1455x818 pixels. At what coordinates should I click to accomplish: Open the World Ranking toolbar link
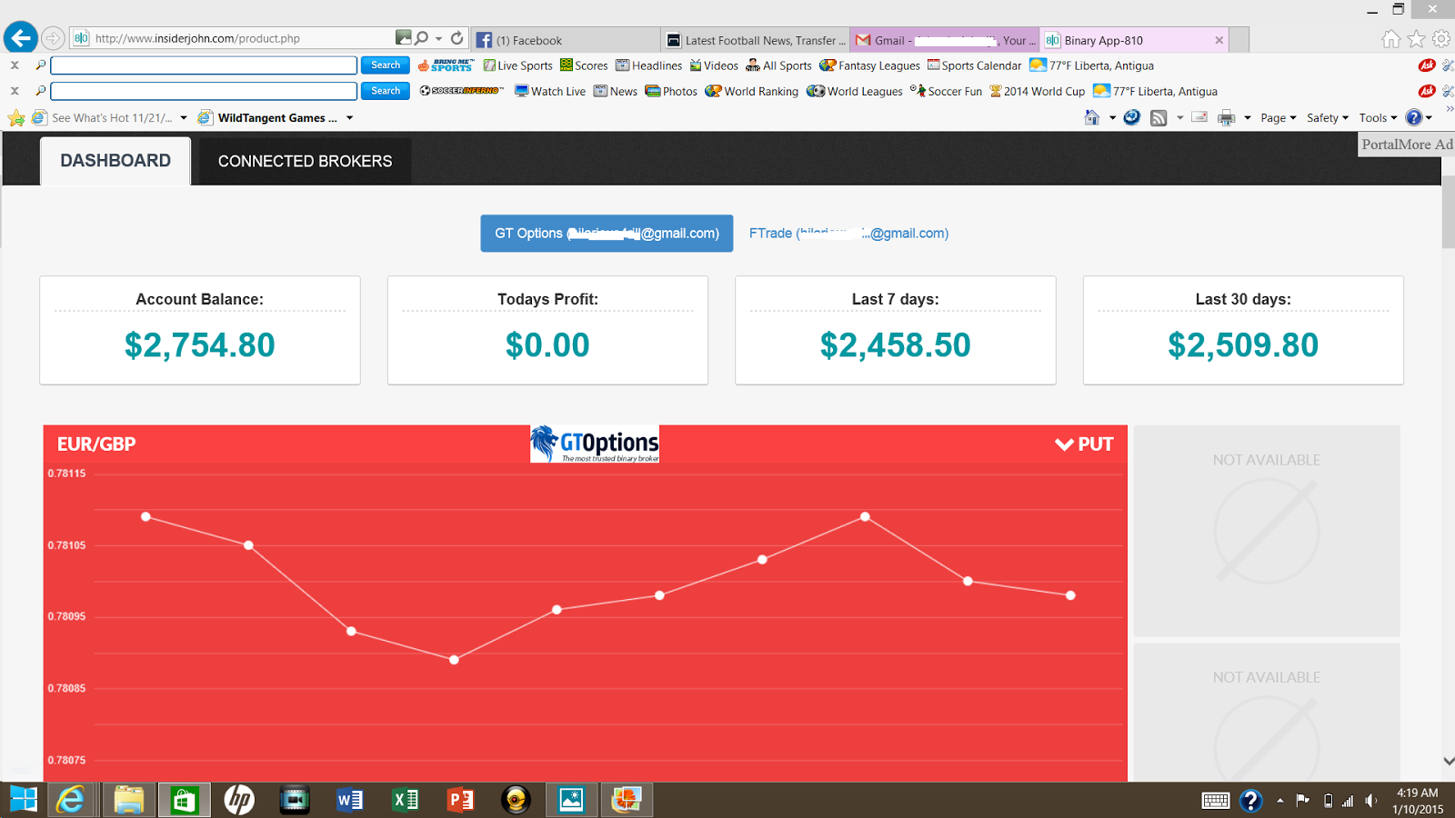[752, 91]
